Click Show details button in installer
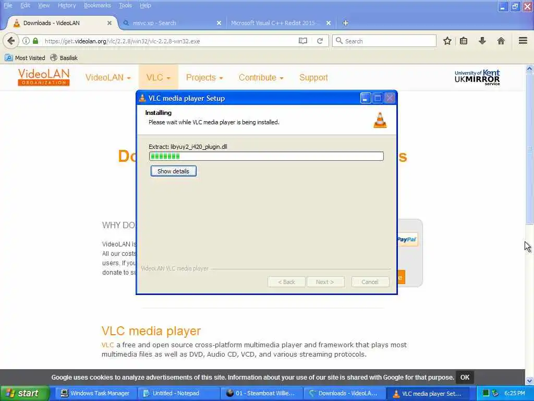534x401 pixels. (173, 171)
